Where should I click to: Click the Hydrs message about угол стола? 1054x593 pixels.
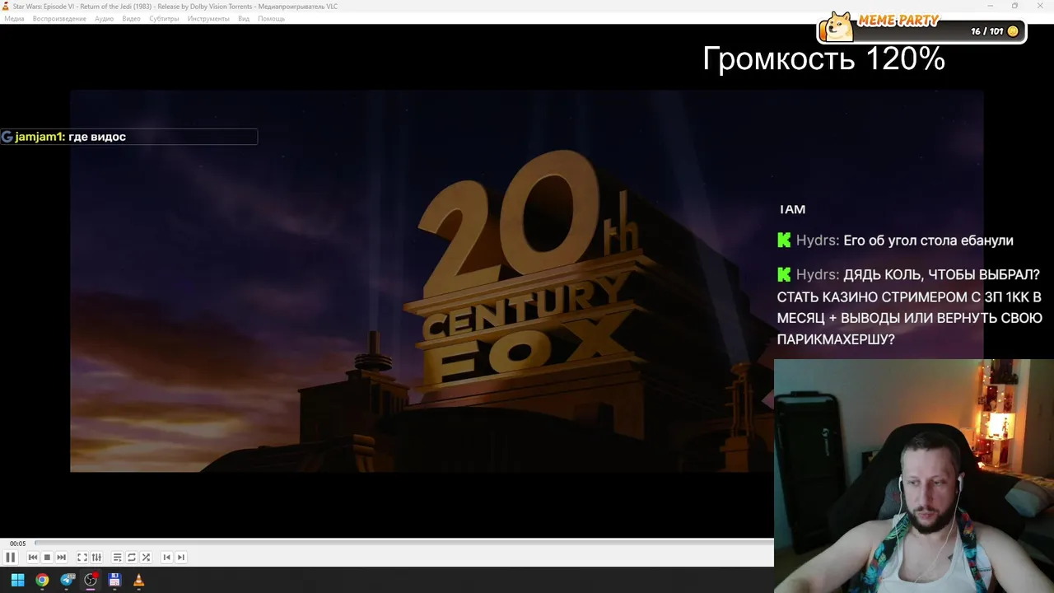pyautogui.click(x=895, y=240)
